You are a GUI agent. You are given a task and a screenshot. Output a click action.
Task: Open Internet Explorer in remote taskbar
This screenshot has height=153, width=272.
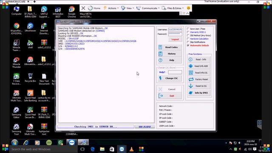click(26, 143)
